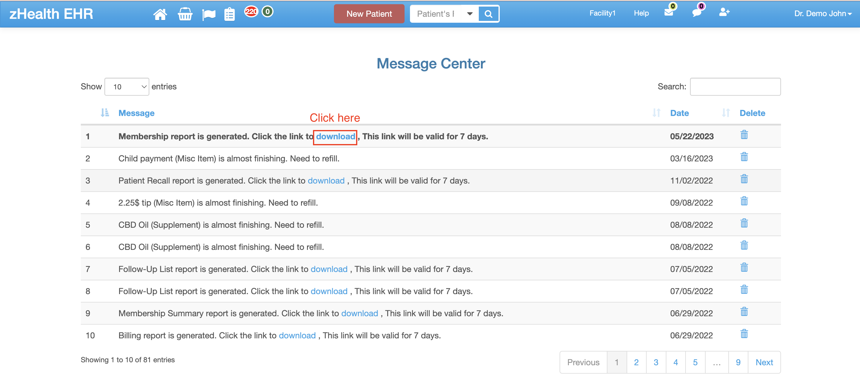Open the clipboard list icon
Viewport: 860px width, 379px height.
pos(229,14)
